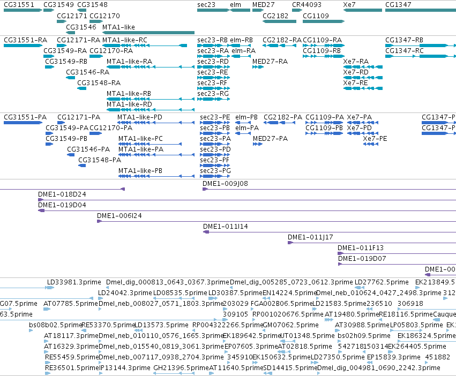Click the Xe7 gene glyph label
Screen dimensions: 456x376
(349, 5)
